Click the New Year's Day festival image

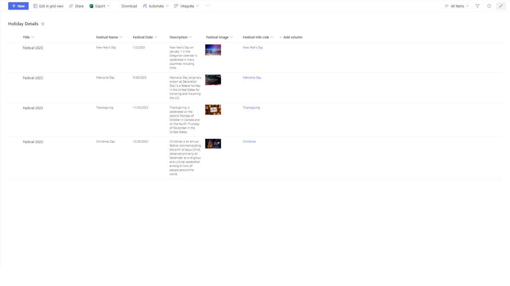click(213, 50)
